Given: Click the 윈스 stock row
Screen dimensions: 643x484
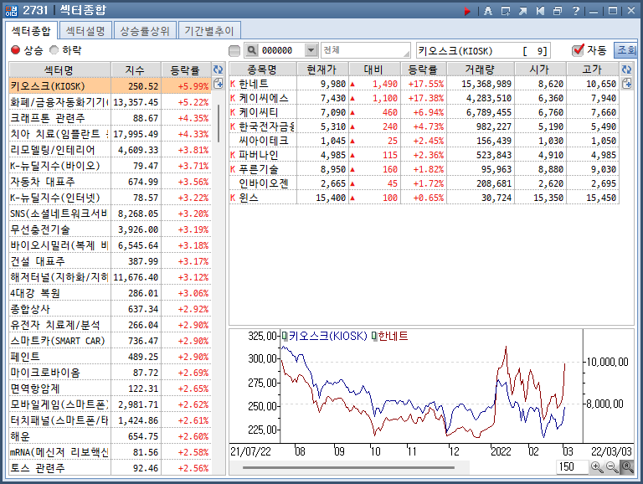Looking at the screenshot, I should pyautogui.click(x=424, y=198).
